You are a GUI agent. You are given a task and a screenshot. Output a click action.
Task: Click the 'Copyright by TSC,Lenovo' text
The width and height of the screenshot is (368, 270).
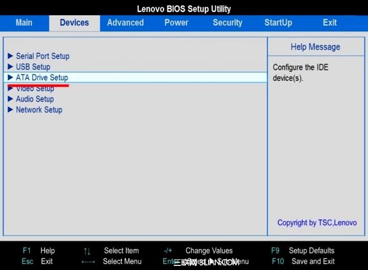click(x=317, y=223)
